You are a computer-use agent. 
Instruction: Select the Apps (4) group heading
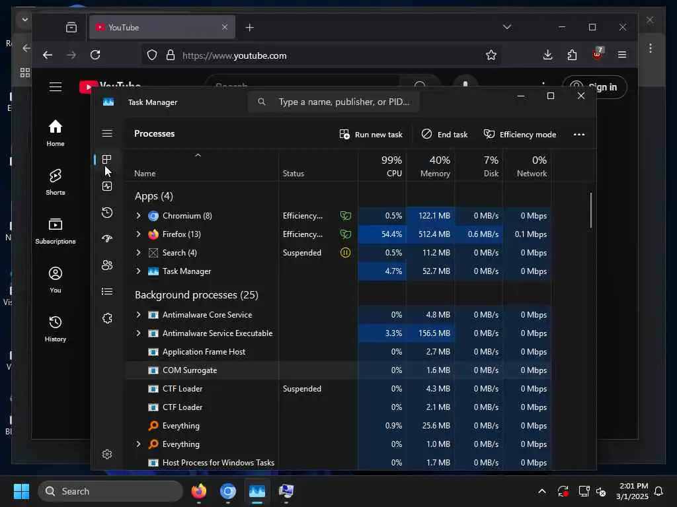click(153, 196)
